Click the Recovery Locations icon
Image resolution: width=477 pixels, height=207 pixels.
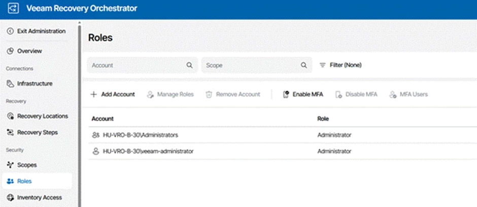pyautogui.click(x=10, y=116)
